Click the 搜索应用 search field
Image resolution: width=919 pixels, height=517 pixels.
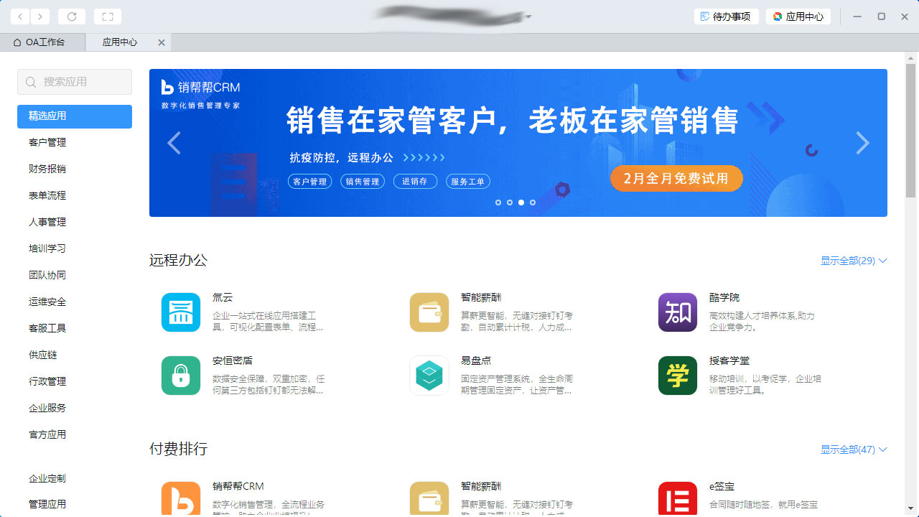point(74,81)
